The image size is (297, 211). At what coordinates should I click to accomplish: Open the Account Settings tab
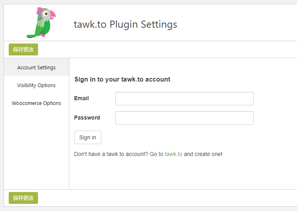36,67
